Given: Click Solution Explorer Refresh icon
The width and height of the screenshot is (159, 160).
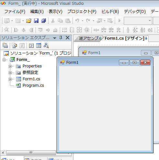Looking at the screenshot, I should point(22,46).
